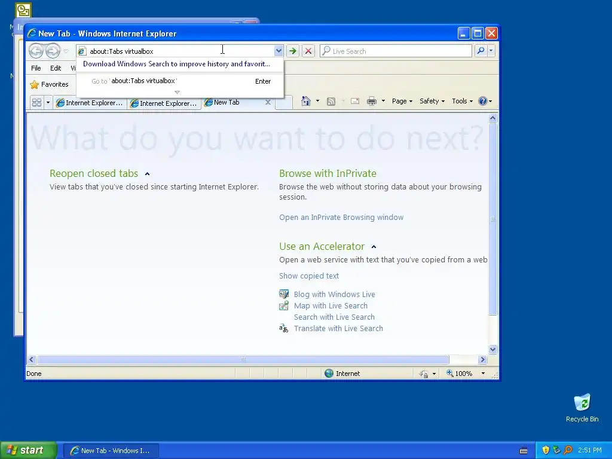
Task: Click the vertical scrollbar down arrow
Action: [492, 349]
